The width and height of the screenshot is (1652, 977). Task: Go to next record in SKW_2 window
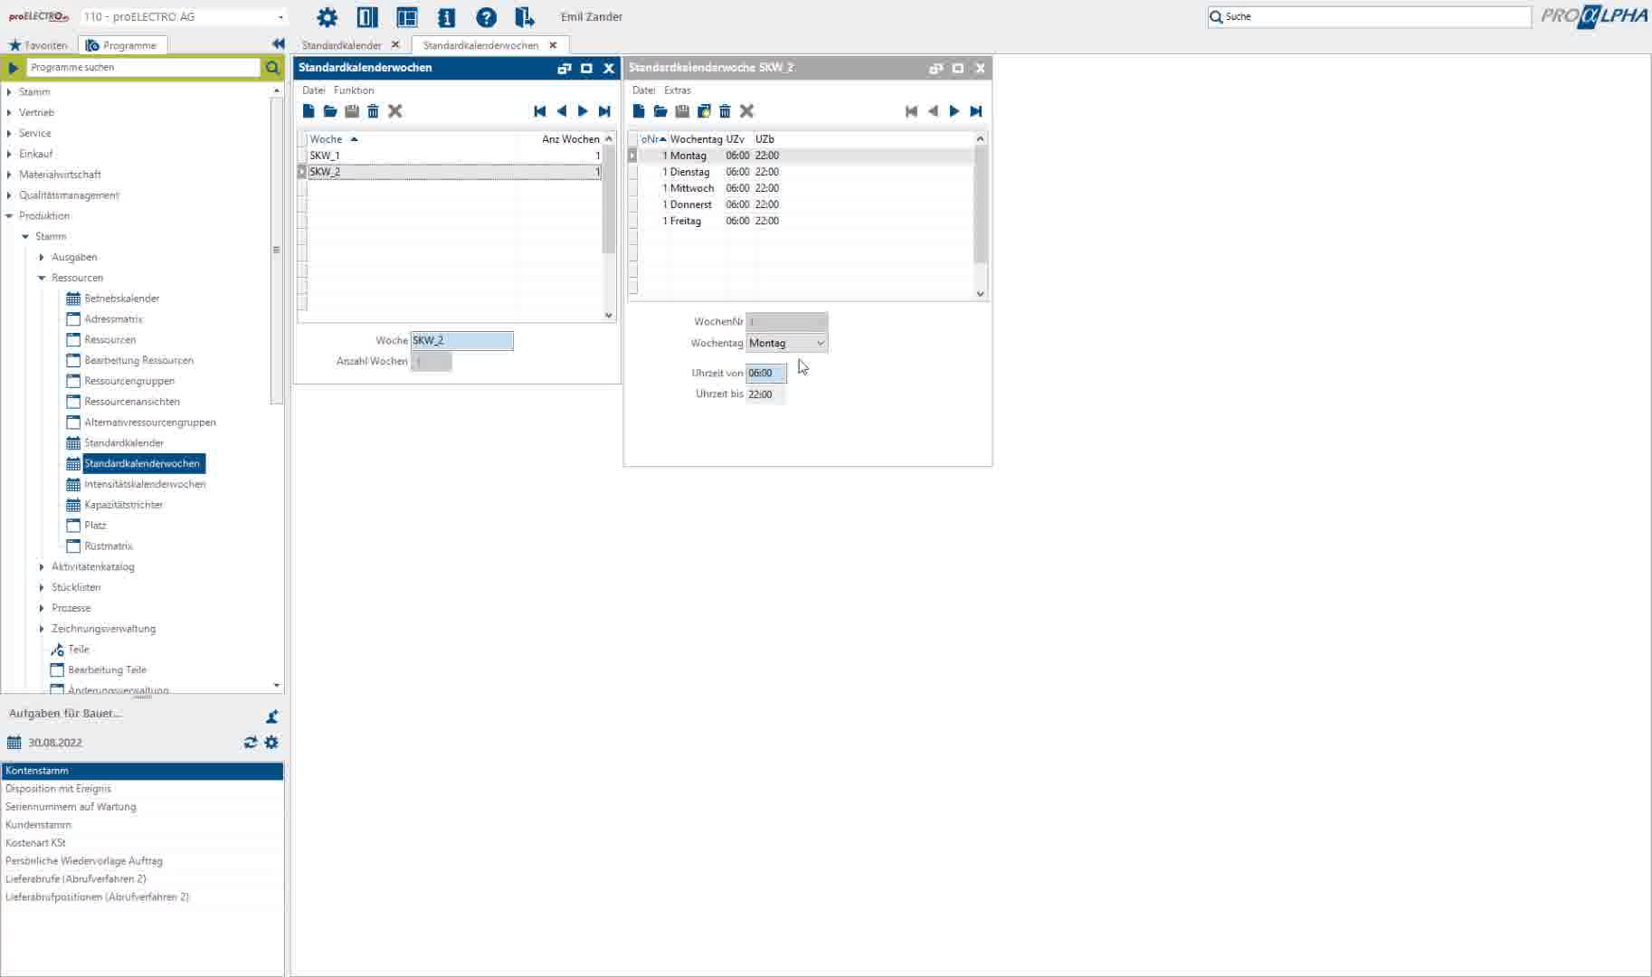click(954, 111)
